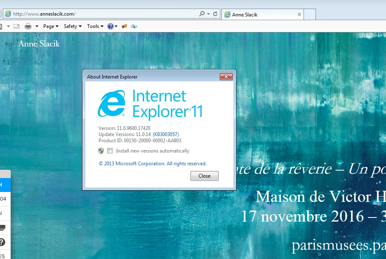
Task: Open the blue Help question mark icon
Action: tap(110, 26)
